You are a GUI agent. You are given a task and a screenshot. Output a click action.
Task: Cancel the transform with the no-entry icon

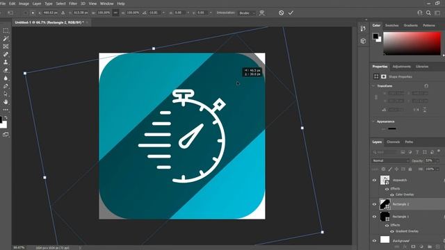coord(281,12)
